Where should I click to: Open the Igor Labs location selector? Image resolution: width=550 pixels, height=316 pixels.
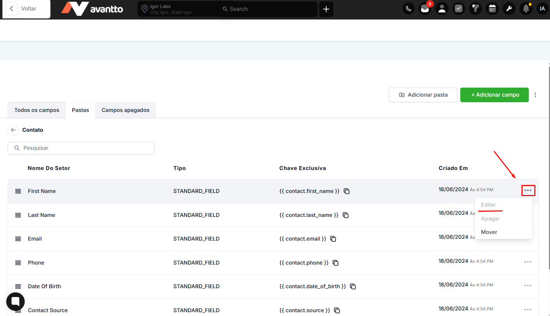(177, 9)
